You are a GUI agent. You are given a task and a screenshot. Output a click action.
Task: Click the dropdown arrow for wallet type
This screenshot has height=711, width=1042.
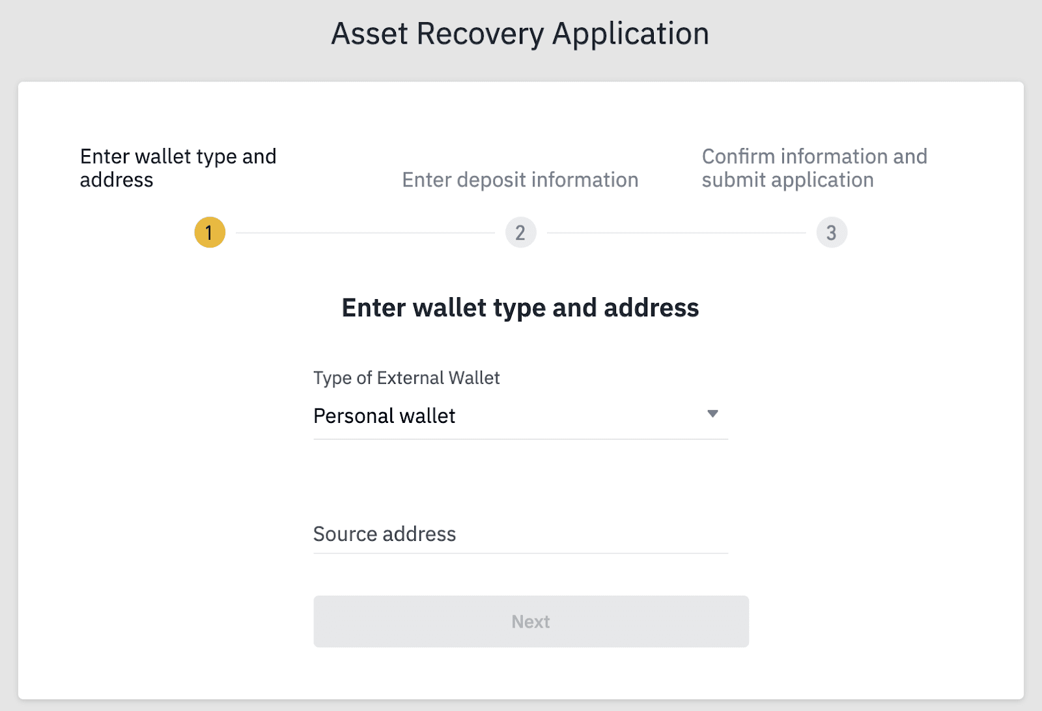point(712,414)
